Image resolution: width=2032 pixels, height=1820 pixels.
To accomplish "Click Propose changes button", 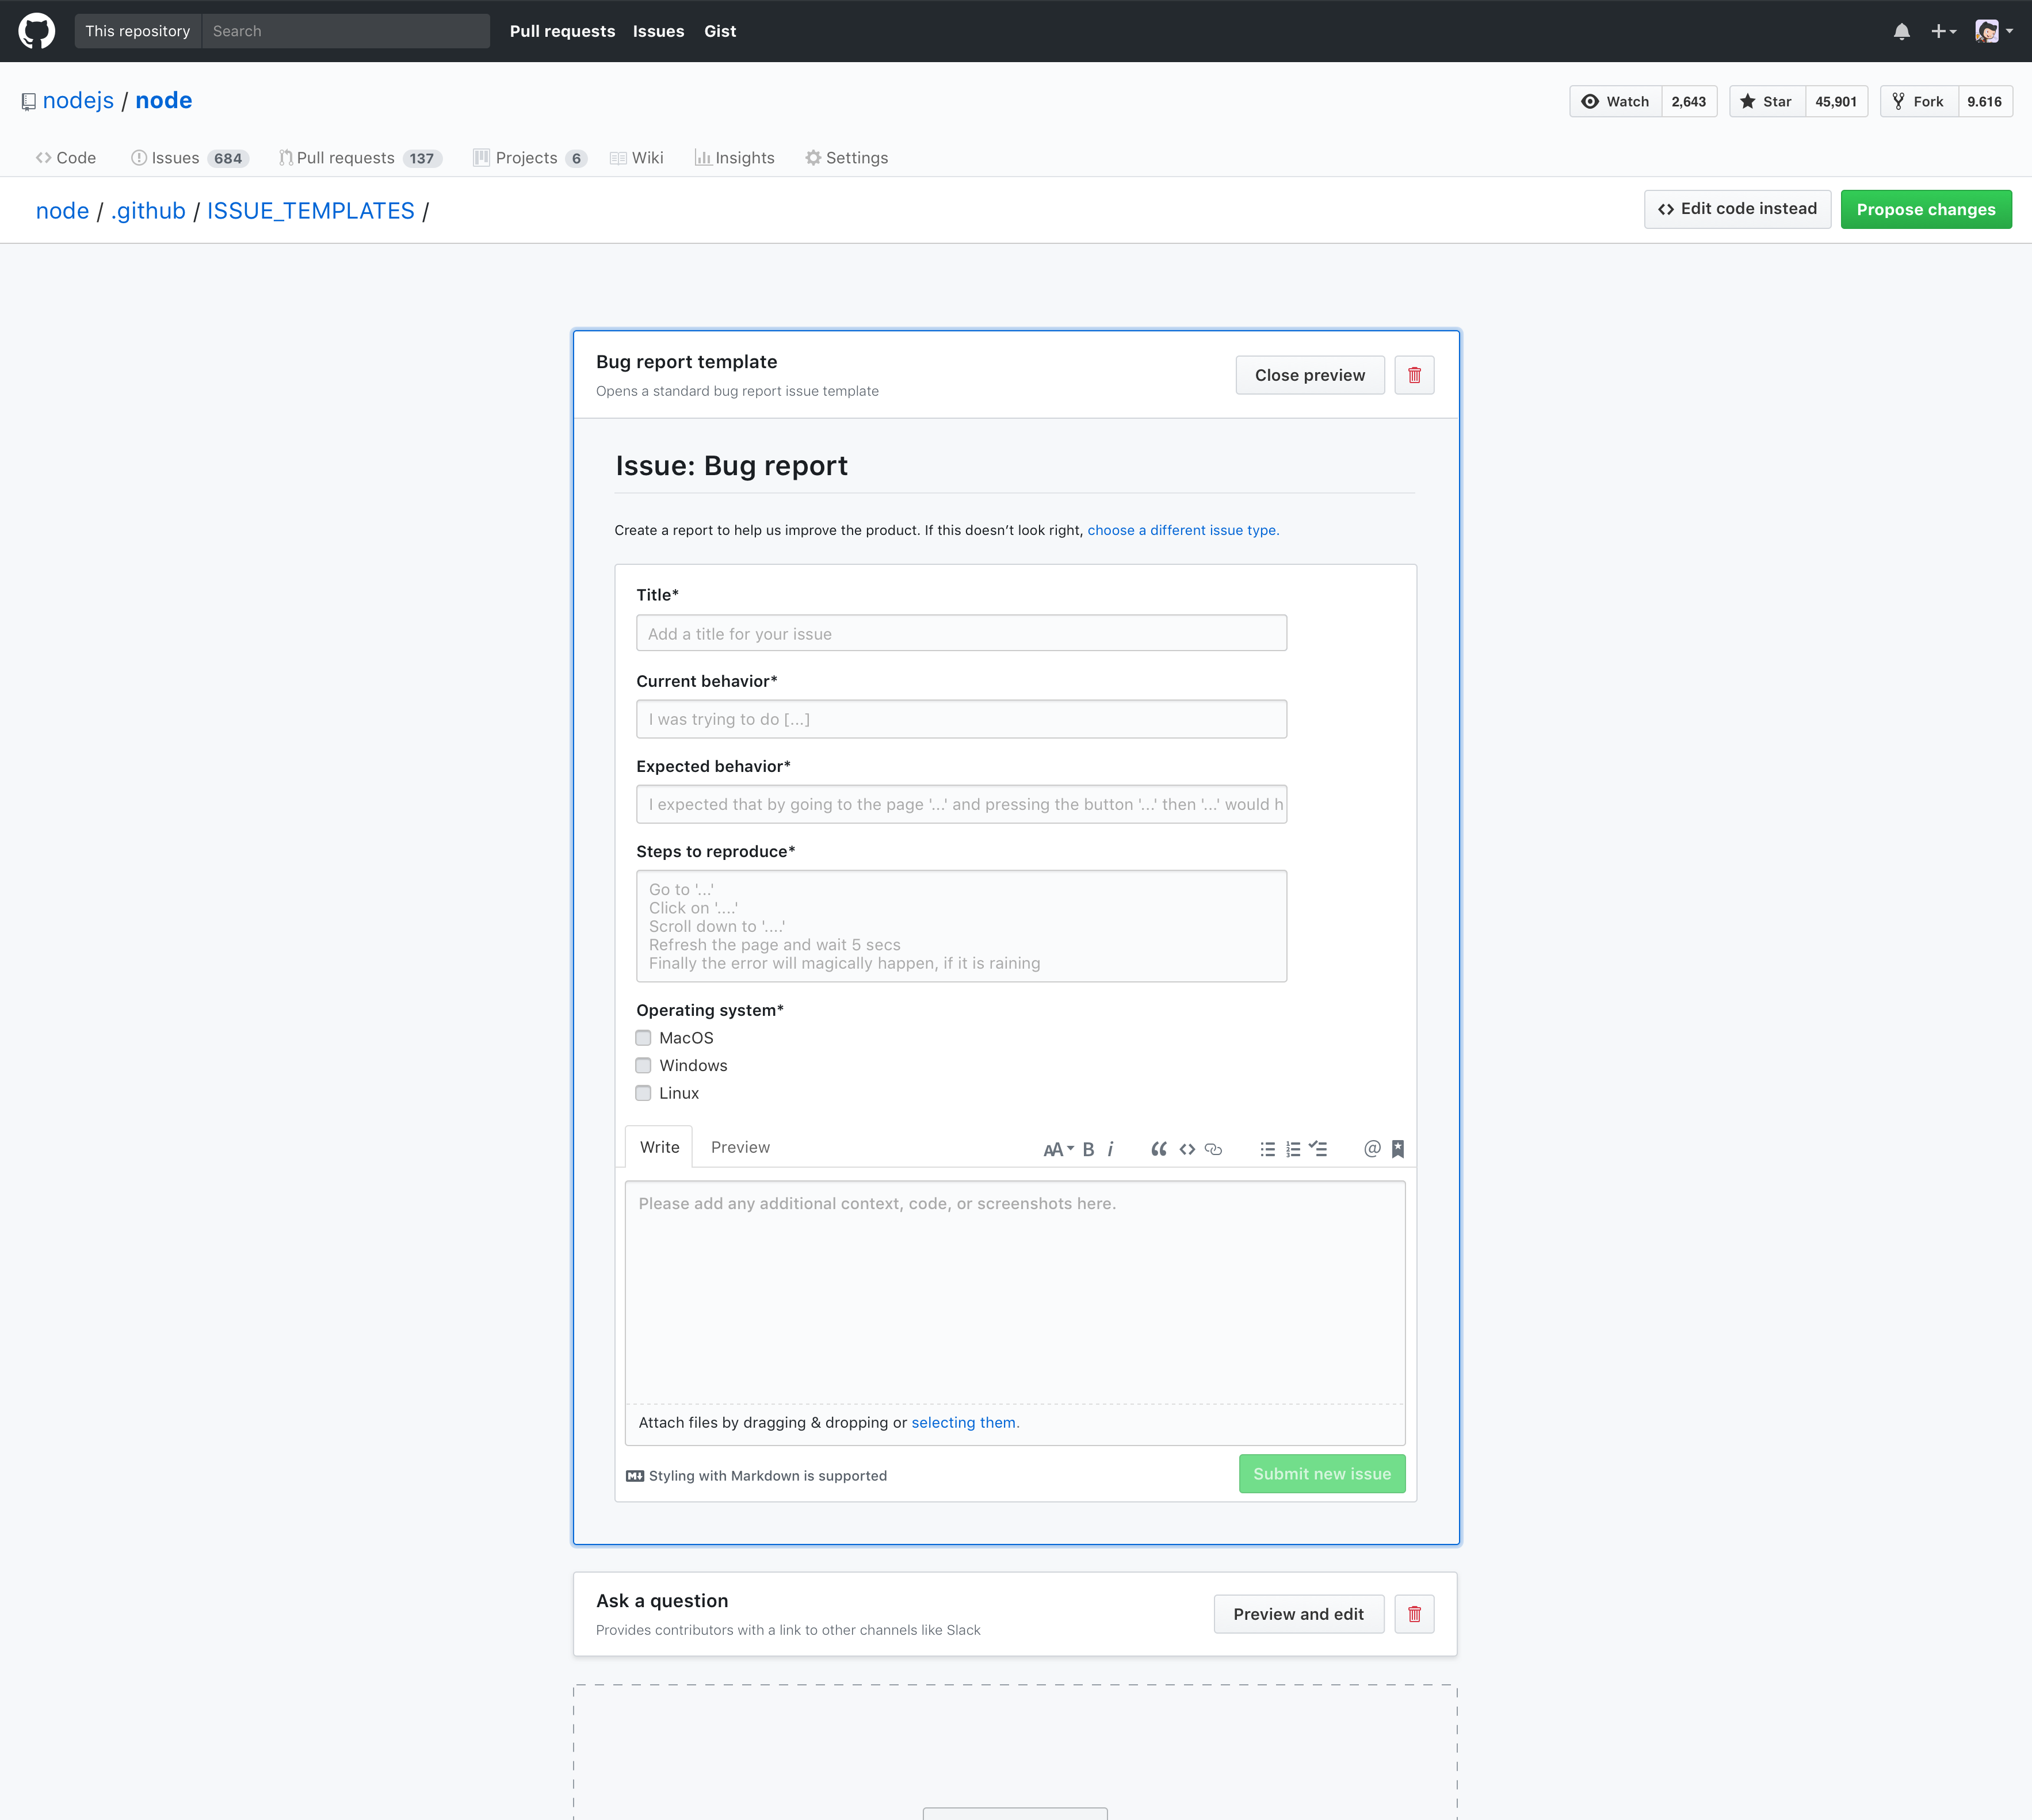I will click(1926, 209).
